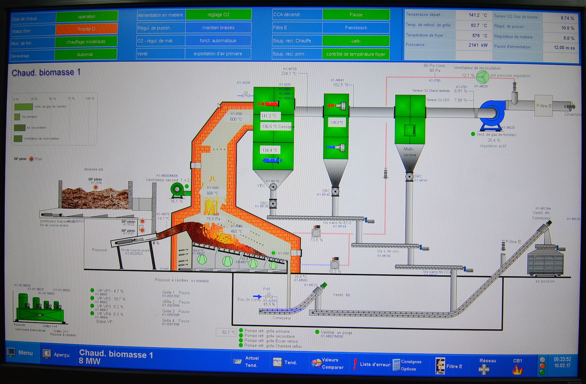Click the Réseau network icon
The height and width of the screenshot is (384, 586).
(484, 370)
